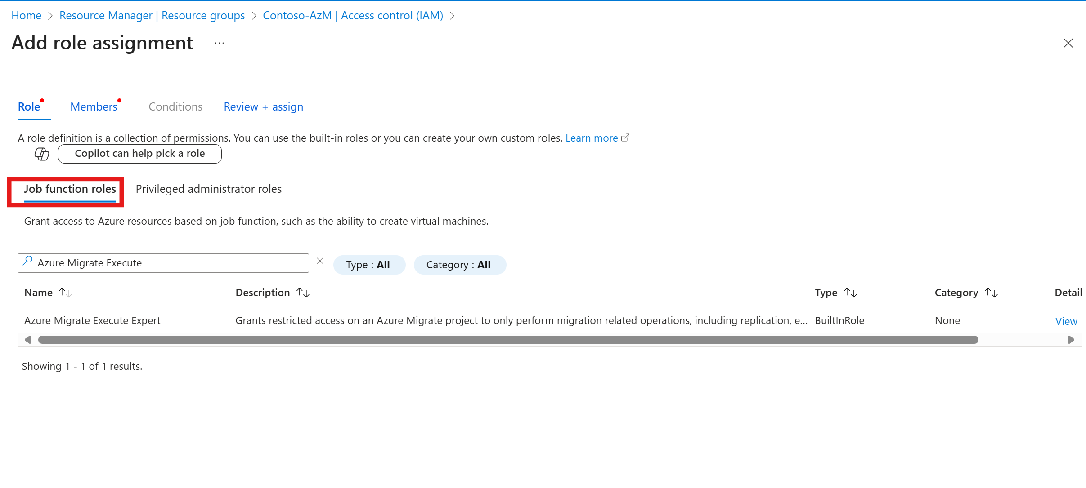Select Privileged administrator roles tab

point(208,189)
